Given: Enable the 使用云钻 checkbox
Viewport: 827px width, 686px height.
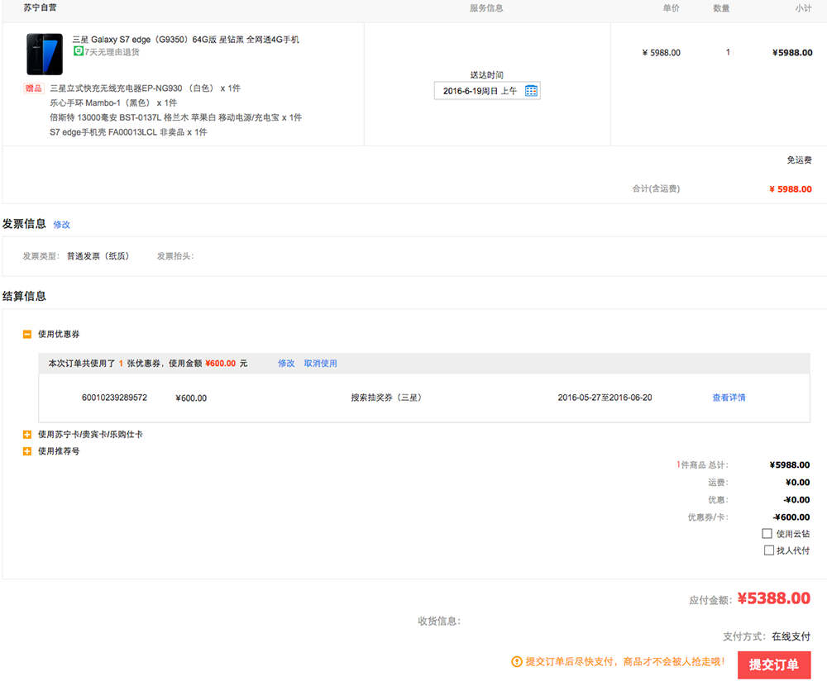Looking at the screenshot, I should point(767,534).
